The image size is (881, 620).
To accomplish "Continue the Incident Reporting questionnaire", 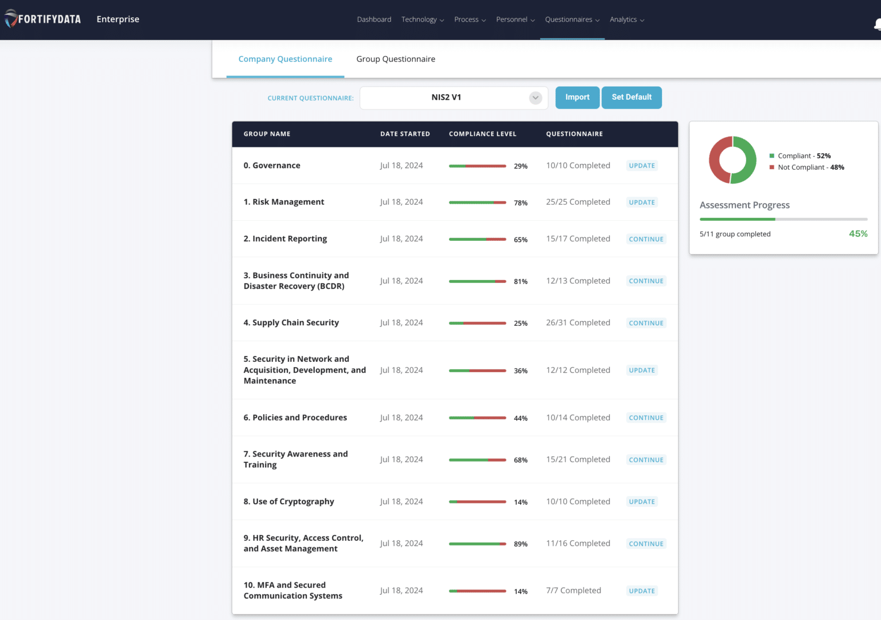I will coord(646,239).
